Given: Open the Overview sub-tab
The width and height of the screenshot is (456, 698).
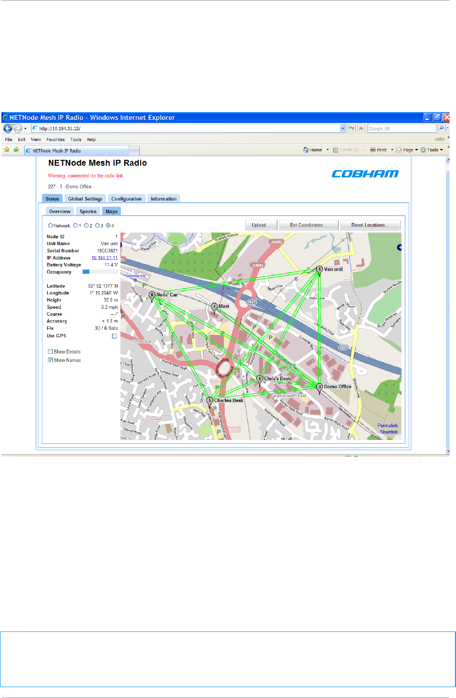Looking at the screenshot, I should (60, 211).
